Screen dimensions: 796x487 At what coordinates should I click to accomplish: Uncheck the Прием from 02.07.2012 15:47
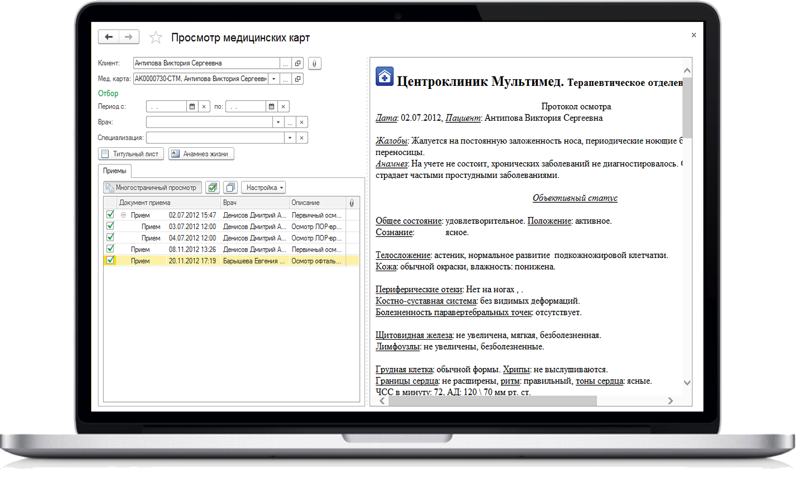tap(110, 215)
